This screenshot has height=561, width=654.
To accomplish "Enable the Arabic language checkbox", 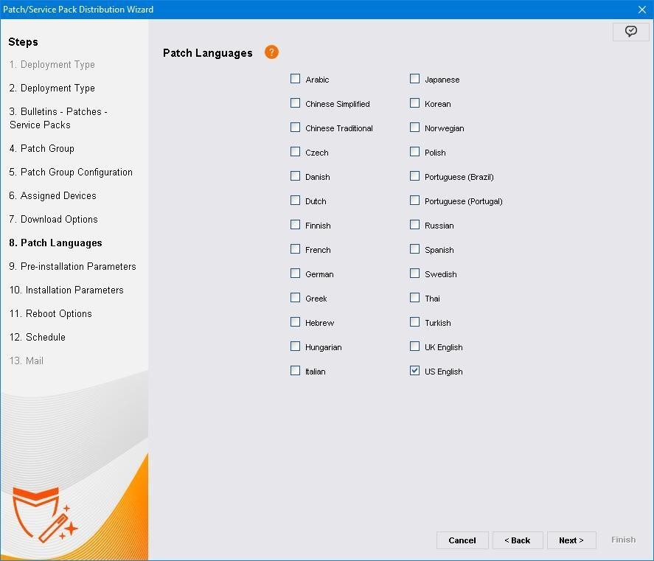I will coord(296,79).
